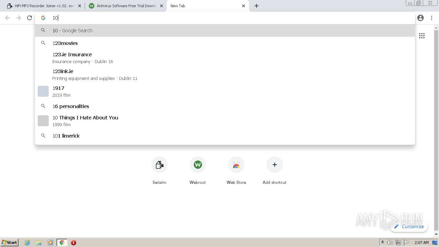Click the vertical page scrollbar
Viewport: 439px width, 247px height.
coord(436,130)
